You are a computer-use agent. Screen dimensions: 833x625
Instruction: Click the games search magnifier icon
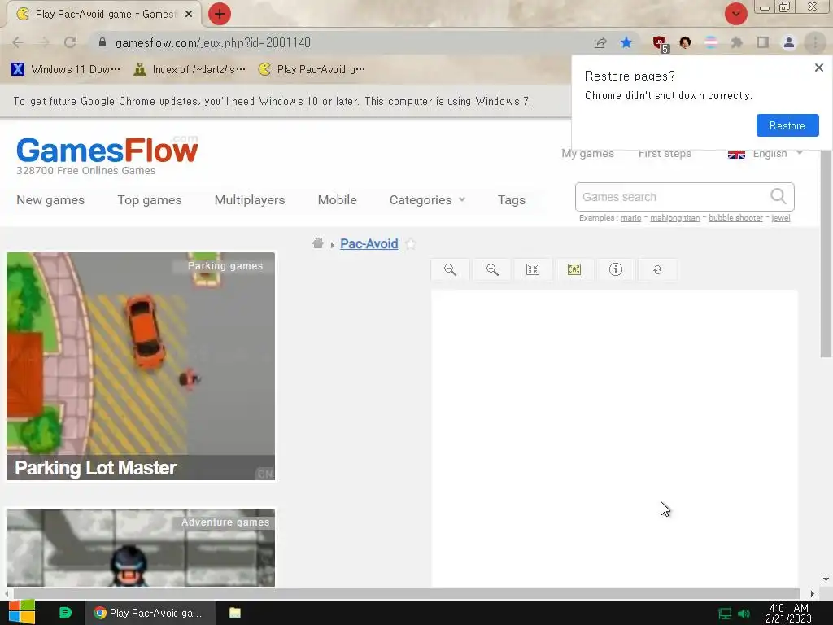tap(778, 196)
